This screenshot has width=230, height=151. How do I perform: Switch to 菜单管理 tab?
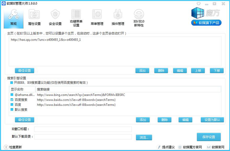click(x=97, y=18)
